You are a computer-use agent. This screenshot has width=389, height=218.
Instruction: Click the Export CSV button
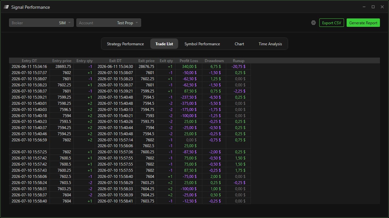click(331, 23)
